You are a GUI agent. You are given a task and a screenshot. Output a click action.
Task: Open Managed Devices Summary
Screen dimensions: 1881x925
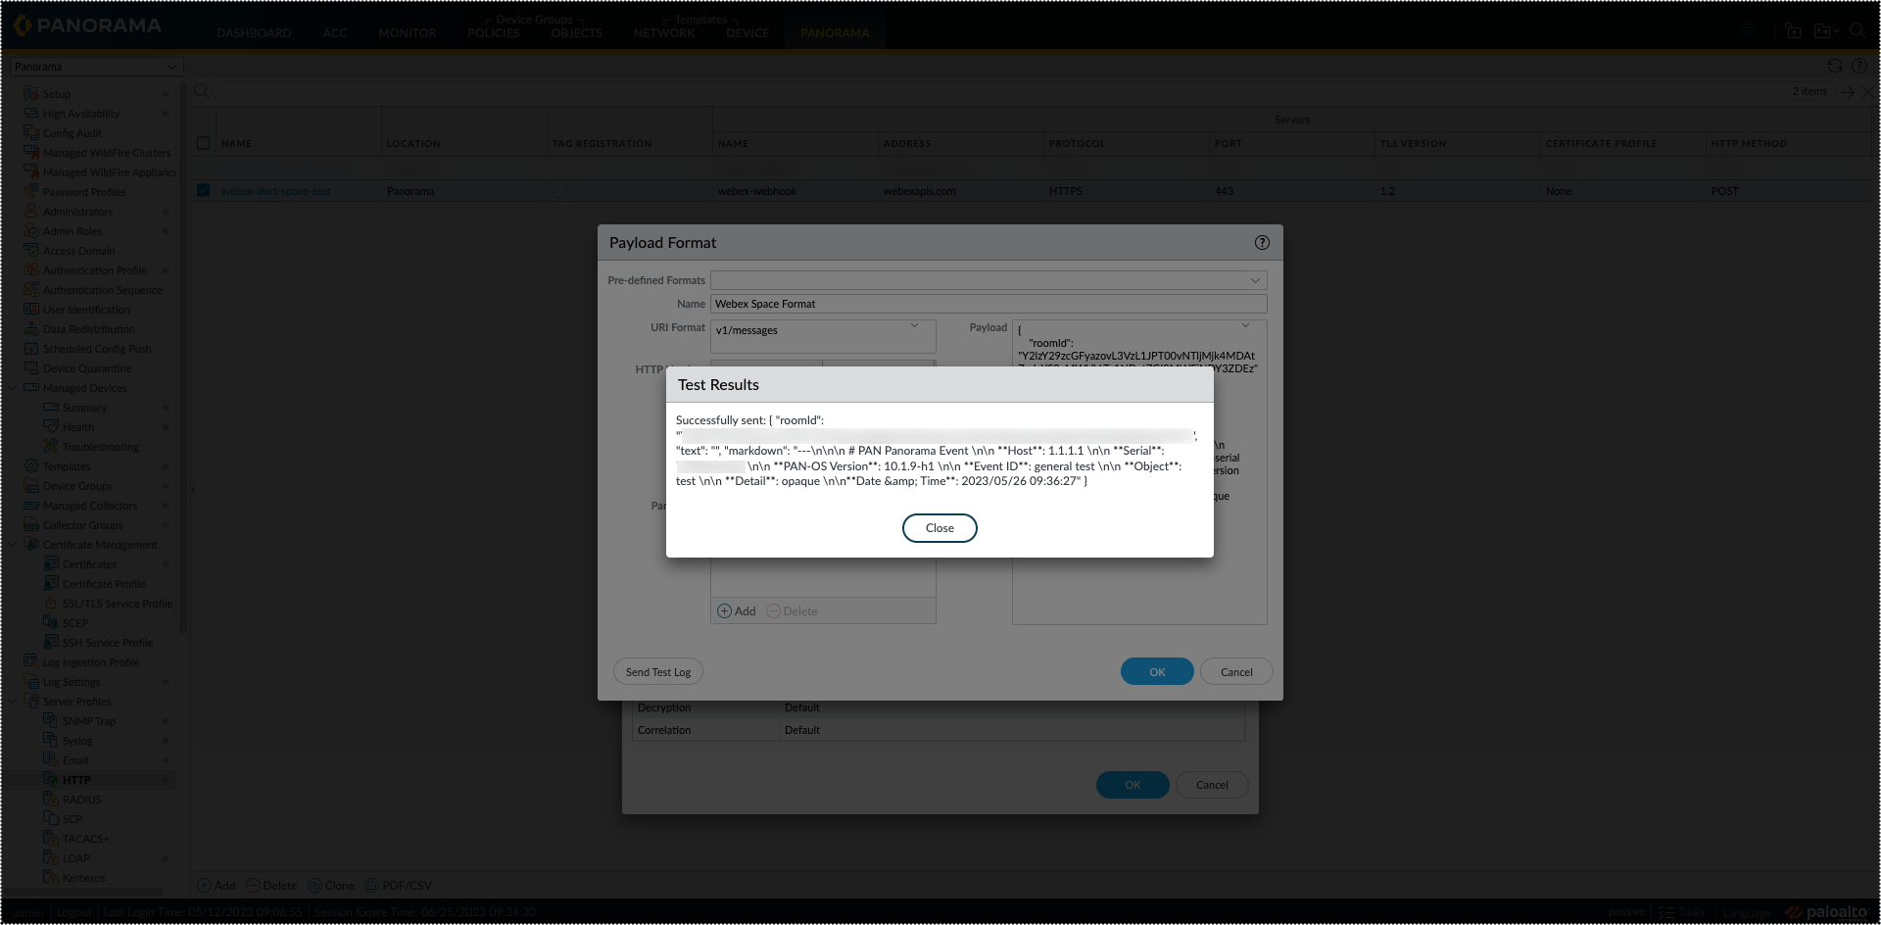click(84, 408)
